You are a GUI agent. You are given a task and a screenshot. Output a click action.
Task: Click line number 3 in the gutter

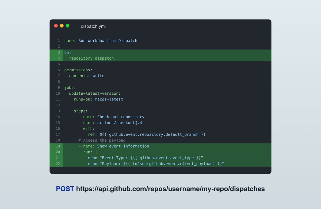(x=59, y=52)
